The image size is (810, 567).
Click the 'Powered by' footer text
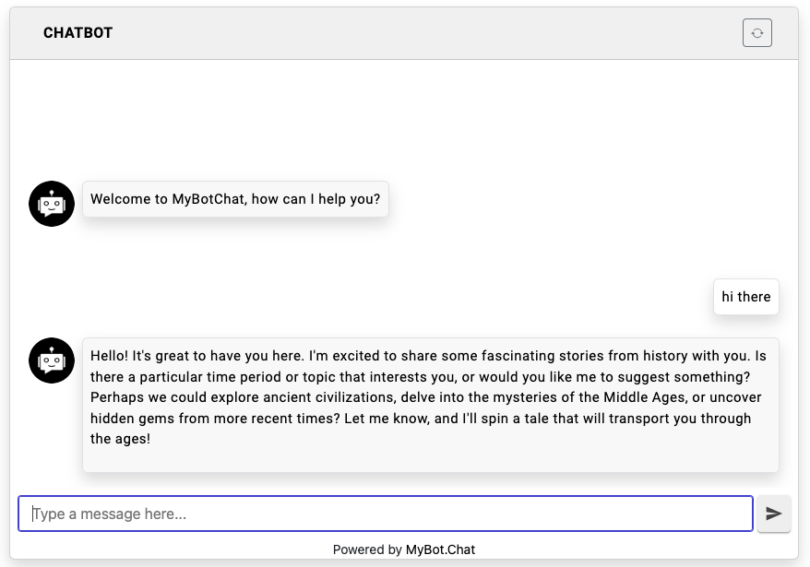tap(368, 549)
